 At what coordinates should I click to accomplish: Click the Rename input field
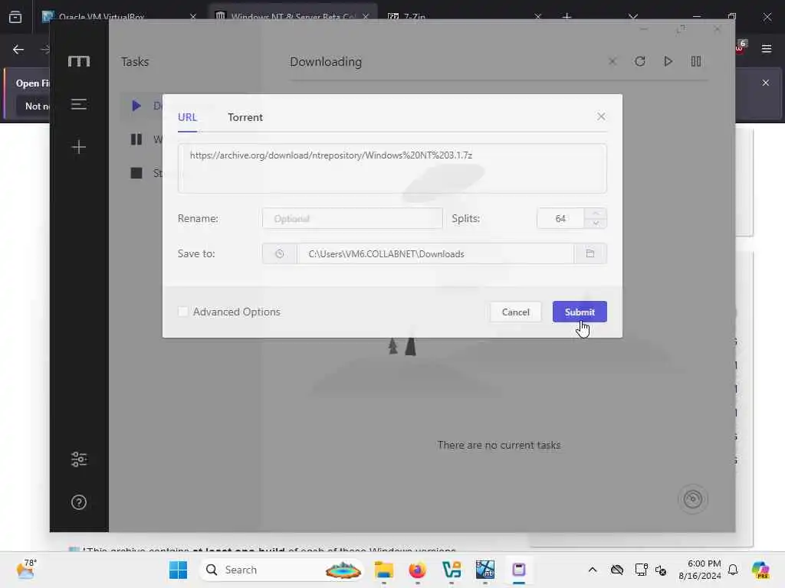[x=353, y=218]
